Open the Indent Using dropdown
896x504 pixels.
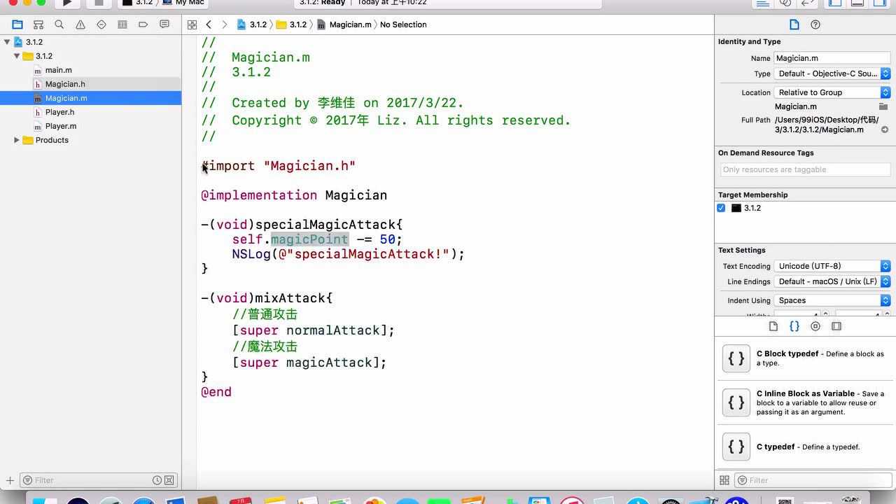[x=832, y=300]
